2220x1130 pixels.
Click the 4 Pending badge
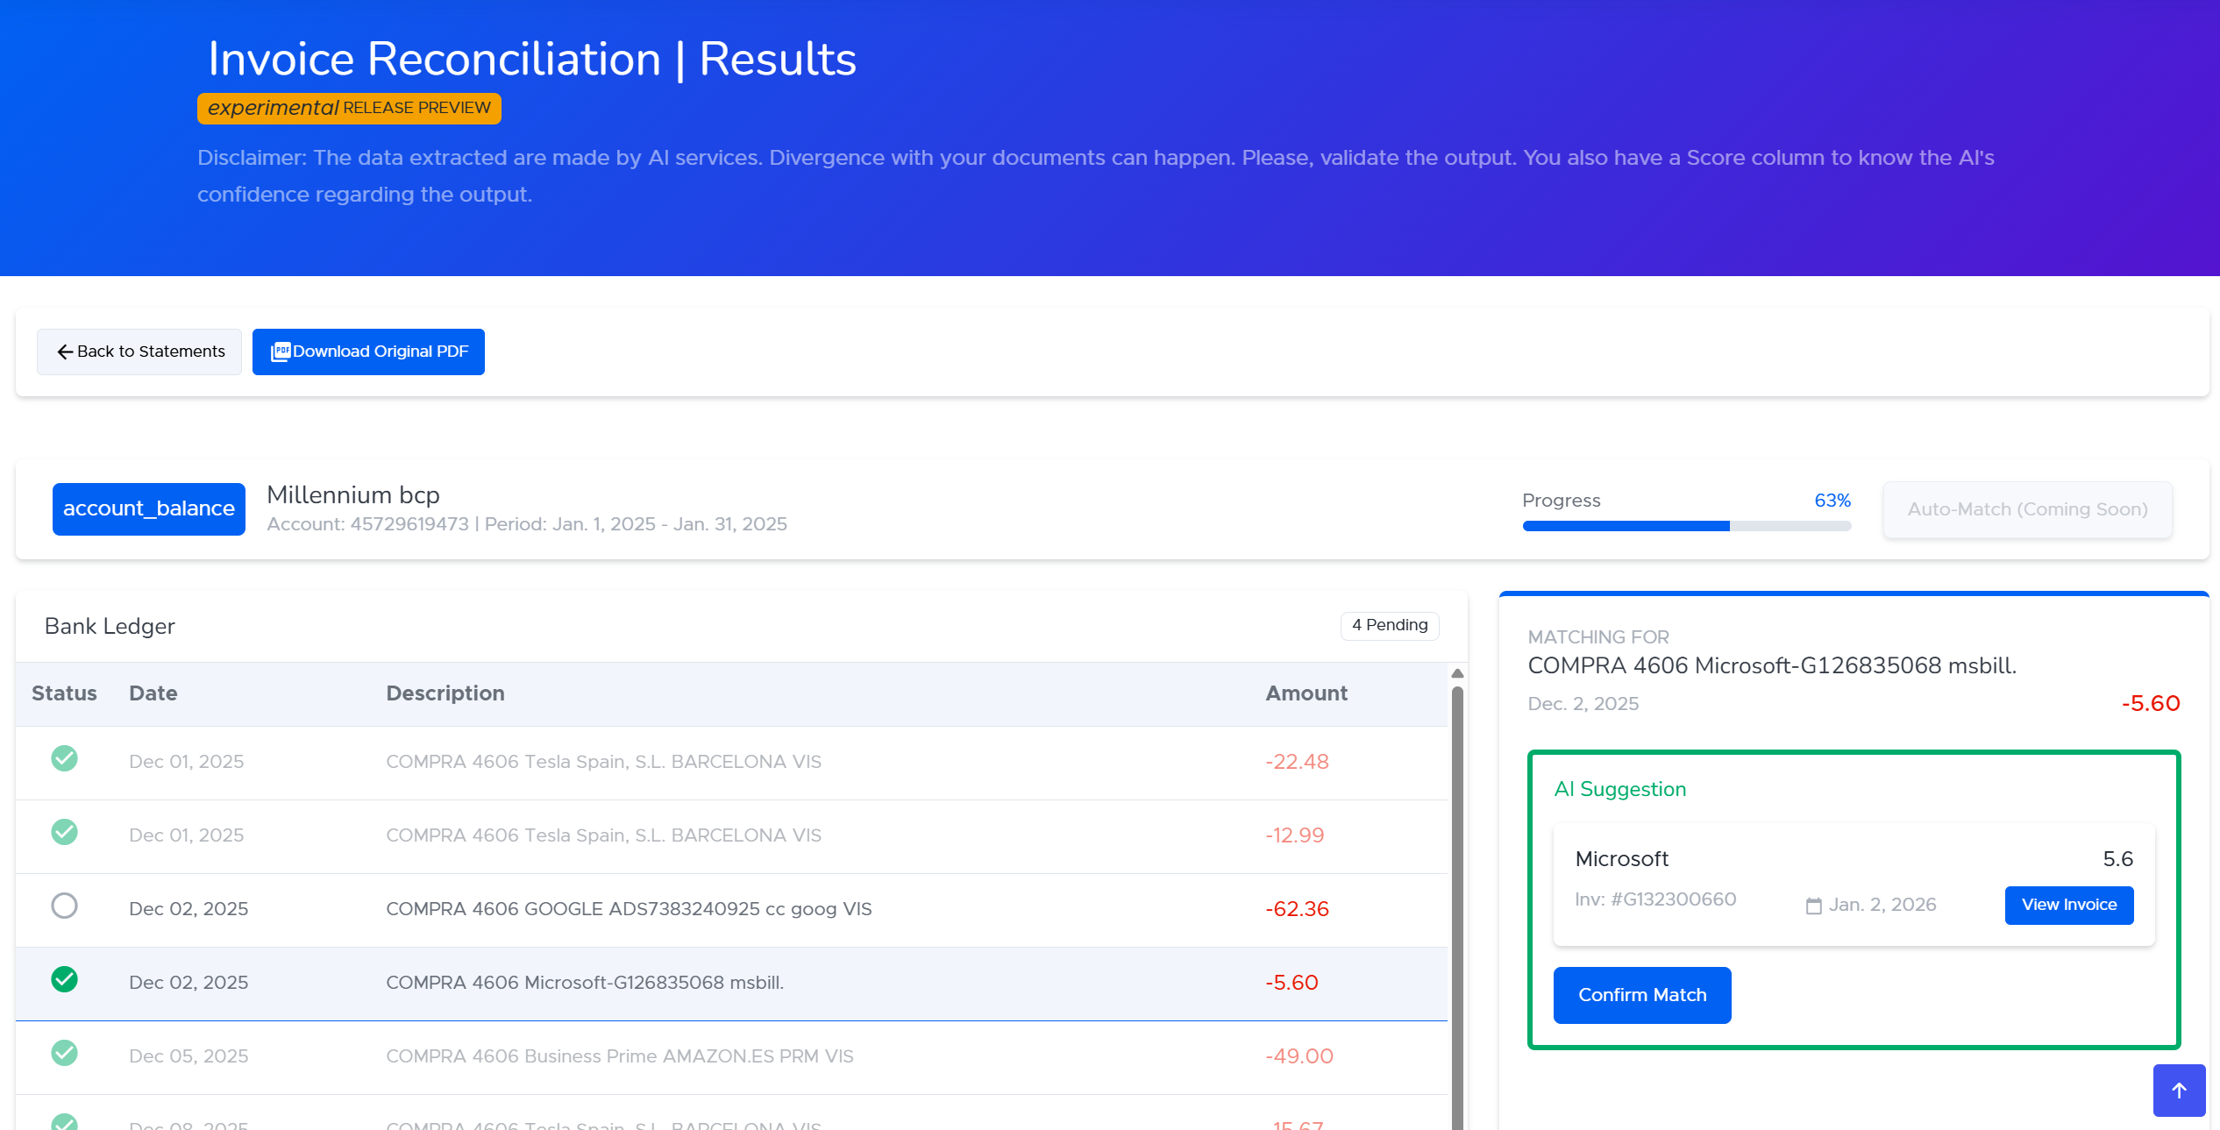(1388, 624)
